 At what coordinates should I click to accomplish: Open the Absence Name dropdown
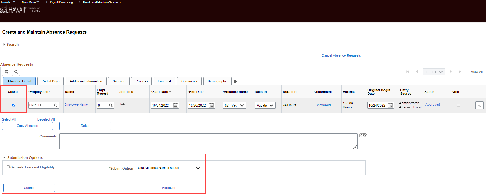coord(234,105)
